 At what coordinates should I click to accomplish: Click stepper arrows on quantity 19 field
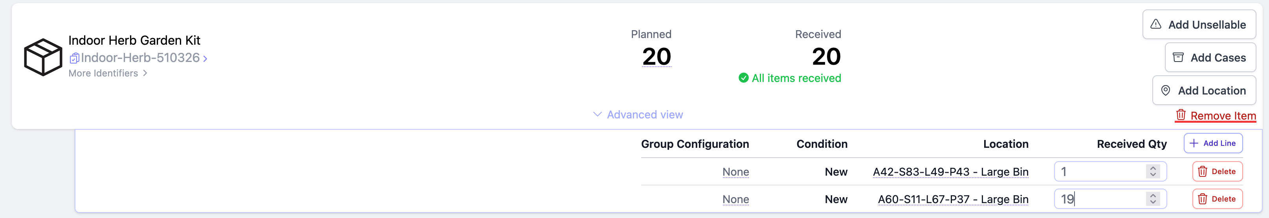(x=1153, y=199)
